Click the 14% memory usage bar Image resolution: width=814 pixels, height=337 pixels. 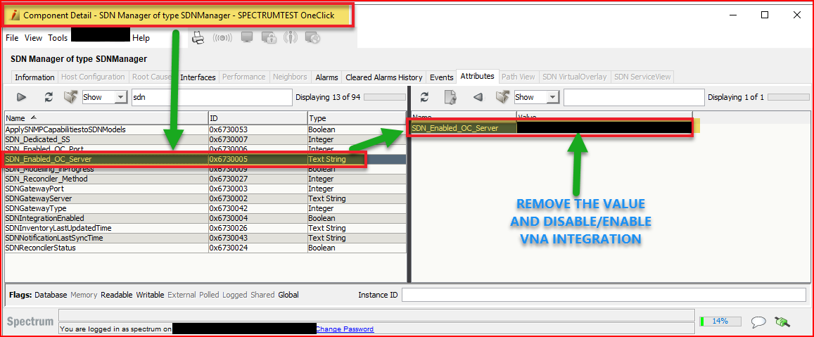pyautogui.click(x=720, y=322)
